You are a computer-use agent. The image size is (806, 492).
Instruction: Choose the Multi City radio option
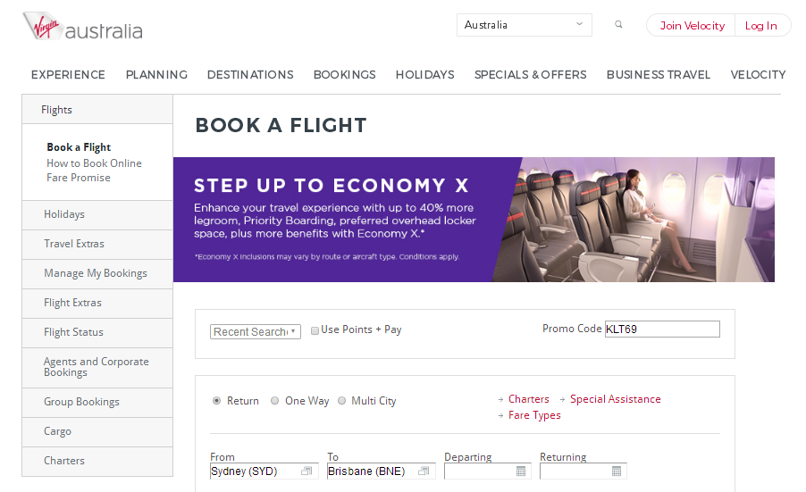[x=341, y=401]
